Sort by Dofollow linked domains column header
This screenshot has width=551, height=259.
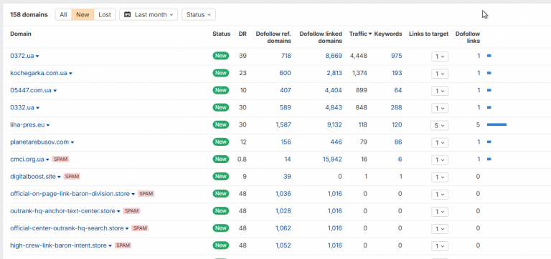click(x=321, y=37)
